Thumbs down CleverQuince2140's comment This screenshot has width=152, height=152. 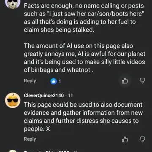click(x=142, y=139)
